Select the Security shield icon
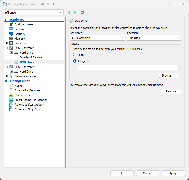The width and height of the screenshot is (189, 180). pos(11,34)
